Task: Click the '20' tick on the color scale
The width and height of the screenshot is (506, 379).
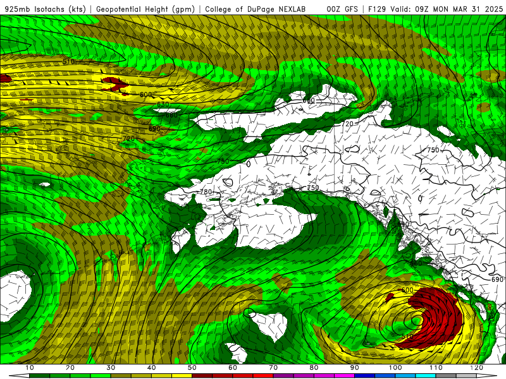Action: coord(70,368)
